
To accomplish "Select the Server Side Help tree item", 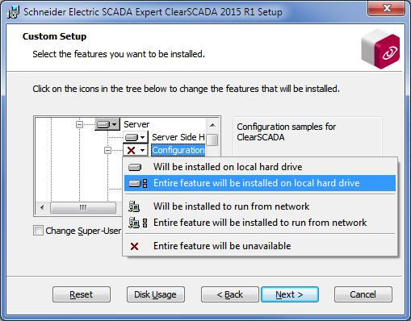I will point(178,137).
